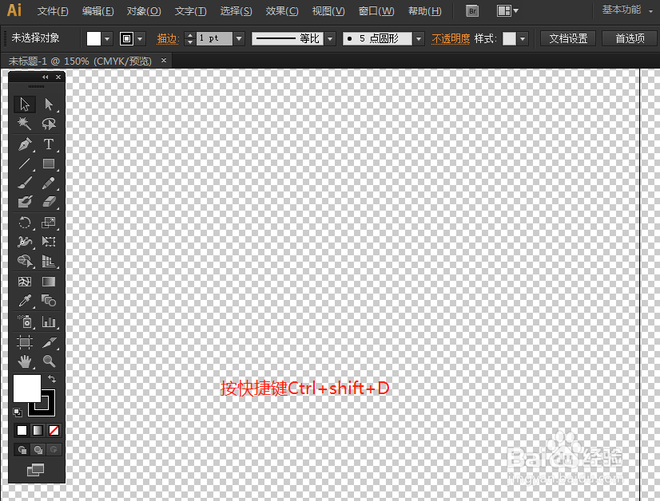The width and height of the screenshot is (660, 501).
Task: Click the 文档设置 button
Action: [568, 38]
